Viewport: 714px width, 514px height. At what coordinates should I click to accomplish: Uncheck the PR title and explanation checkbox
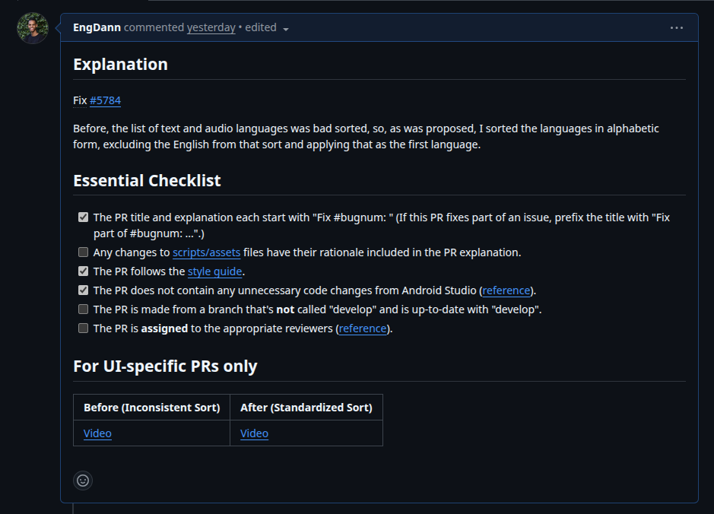tap(84, 217)
